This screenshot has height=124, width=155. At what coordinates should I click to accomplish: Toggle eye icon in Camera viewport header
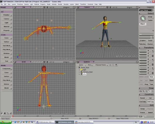(x=110, y=7)
